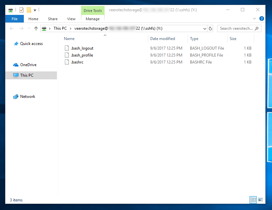This screenshot has height=210, width=272.
Task: Navigate up one level with the up arrow
Action: tap(36, 28)
